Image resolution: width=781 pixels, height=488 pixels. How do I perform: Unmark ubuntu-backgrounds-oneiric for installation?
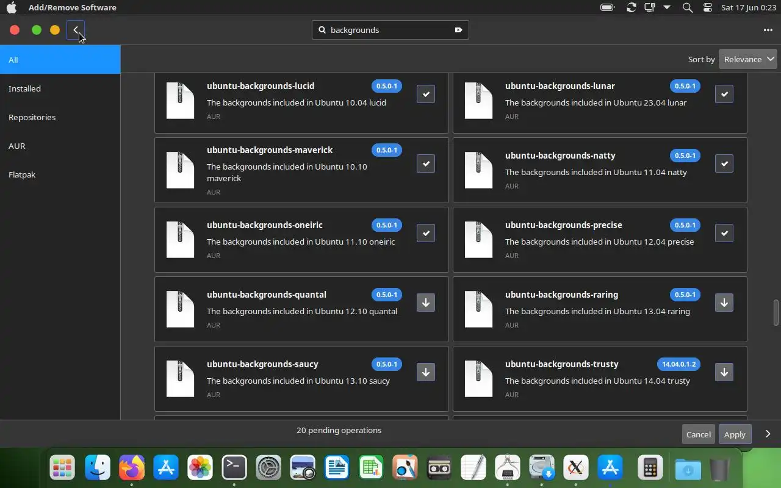click(426, 233)
